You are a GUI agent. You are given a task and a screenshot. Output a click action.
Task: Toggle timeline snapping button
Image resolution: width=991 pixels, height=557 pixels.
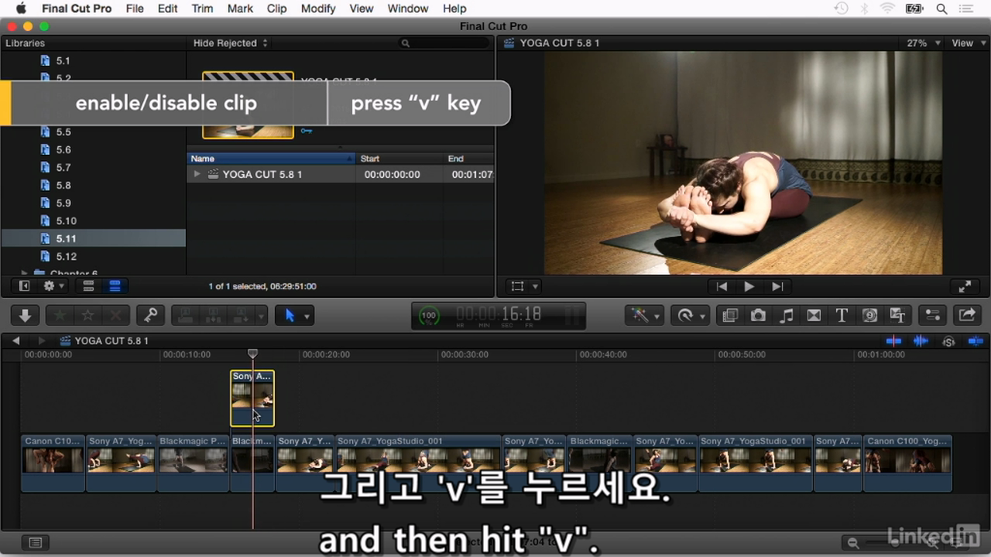tap(976, 341)
